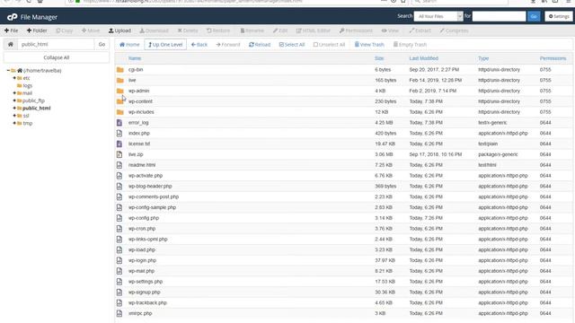Click the Restore toolbar button
Image resolution: width=575 pixels, height=323 pixels.
(218, 31)
